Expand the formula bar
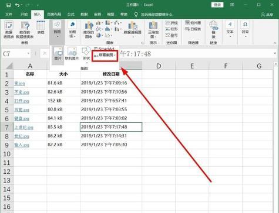Screen dimensions: 279x213 click(x=274, y=53)
